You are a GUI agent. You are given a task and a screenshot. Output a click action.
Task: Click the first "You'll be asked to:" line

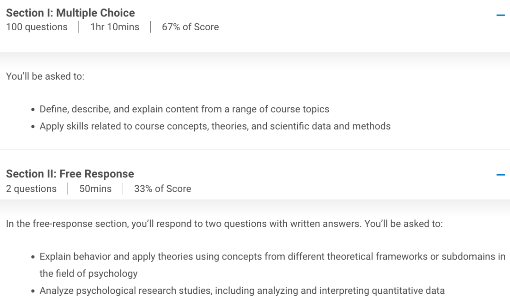(x=45, y=76)
